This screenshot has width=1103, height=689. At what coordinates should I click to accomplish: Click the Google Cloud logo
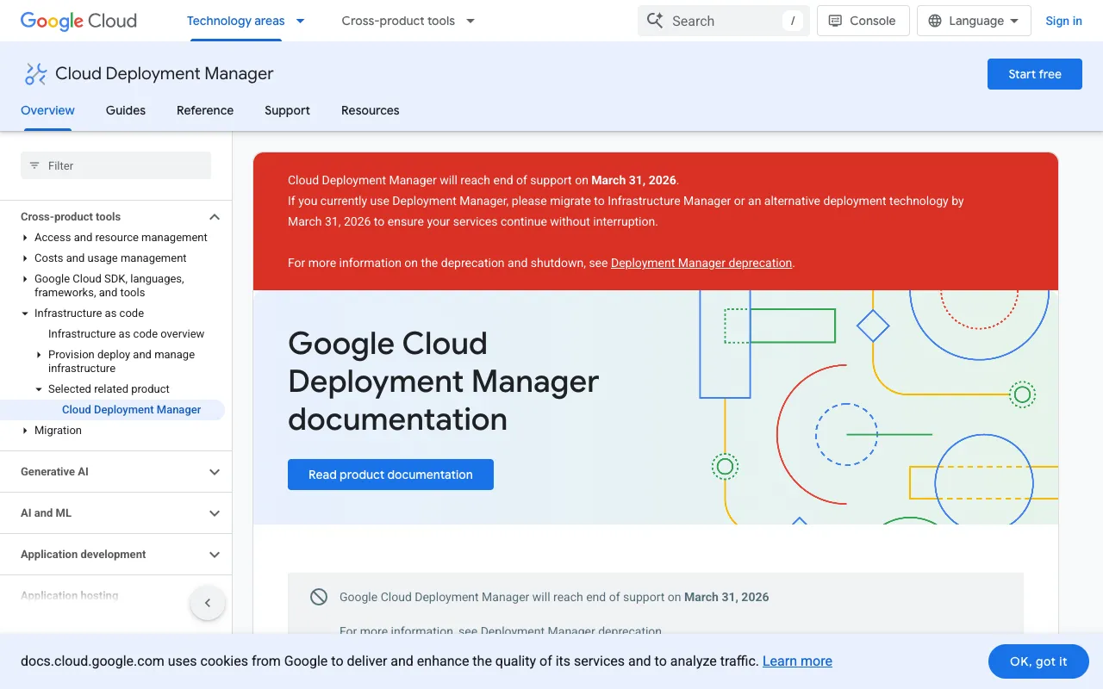pos(78,21)
